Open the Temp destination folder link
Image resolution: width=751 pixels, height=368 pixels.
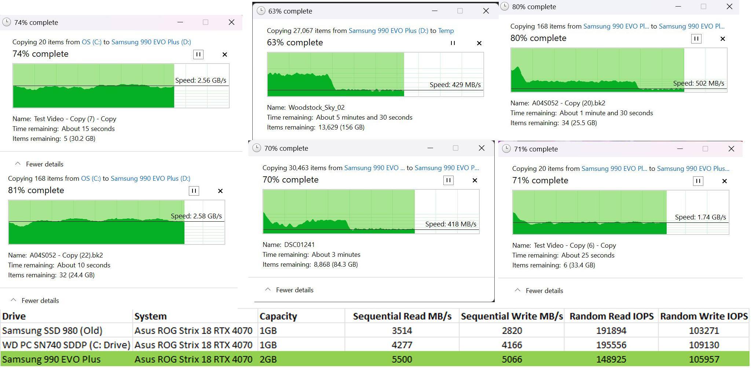pos(446,31)
